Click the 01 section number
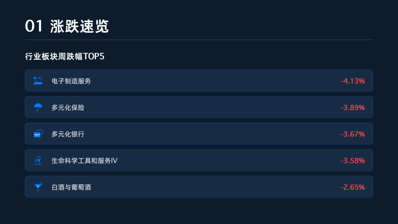Screen dimensions: 398x224 [x=34, y=27]
